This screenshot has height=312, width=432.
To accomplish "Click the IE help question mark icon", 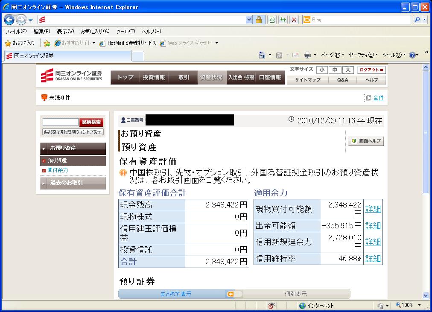I will click(412, 55).
